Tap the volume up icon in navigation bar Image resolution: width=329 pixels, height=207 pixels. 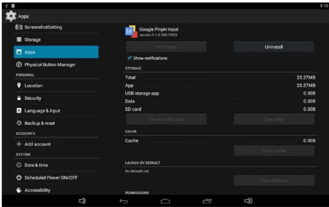tap(248, 201)
